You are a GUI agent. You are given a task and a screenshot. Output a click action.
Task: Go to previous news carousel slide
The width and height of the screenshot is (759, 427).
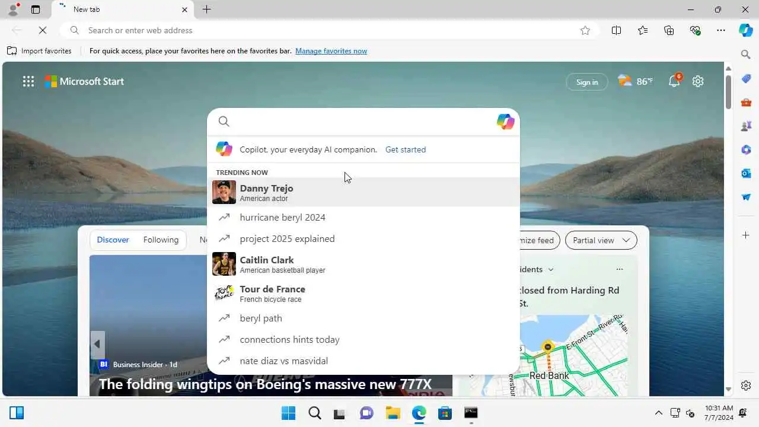[x=97, y=344]
